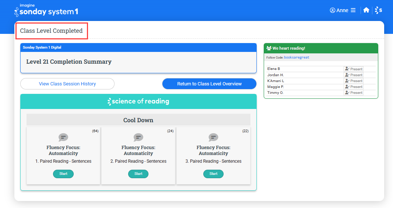Open the home icon in header
Viewport: 393px width, 208px height.
point(366,10)
